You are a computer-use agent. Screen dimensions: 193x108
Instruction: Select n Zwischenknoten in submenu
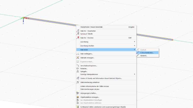click(x=148, y=52)
